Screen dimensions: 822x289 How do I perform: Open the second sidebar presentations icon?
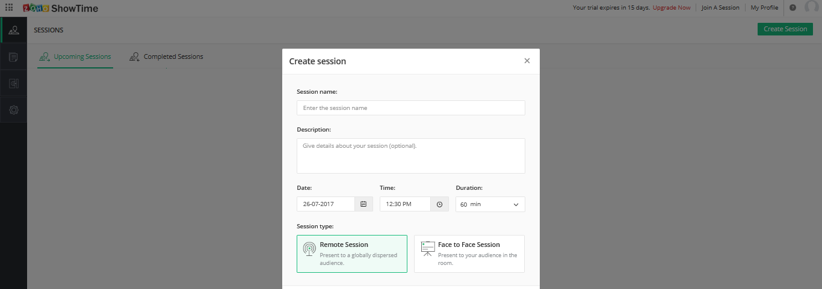tap(13, 57)
